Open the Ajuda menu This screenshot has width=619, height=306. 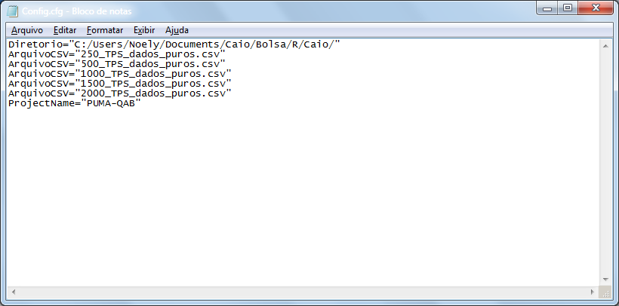pos(177,30)
